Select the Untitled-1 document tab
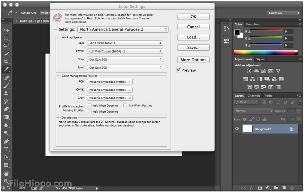This screenshot has height=192, width=304. tap(34, 21)
